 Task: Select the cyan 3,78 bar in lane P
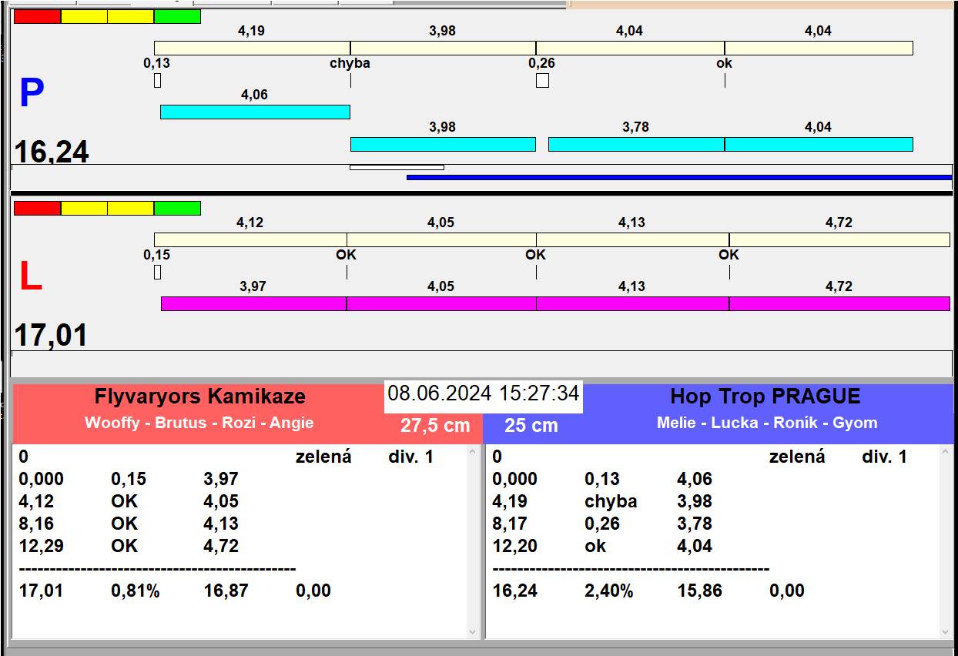[636, 144]
